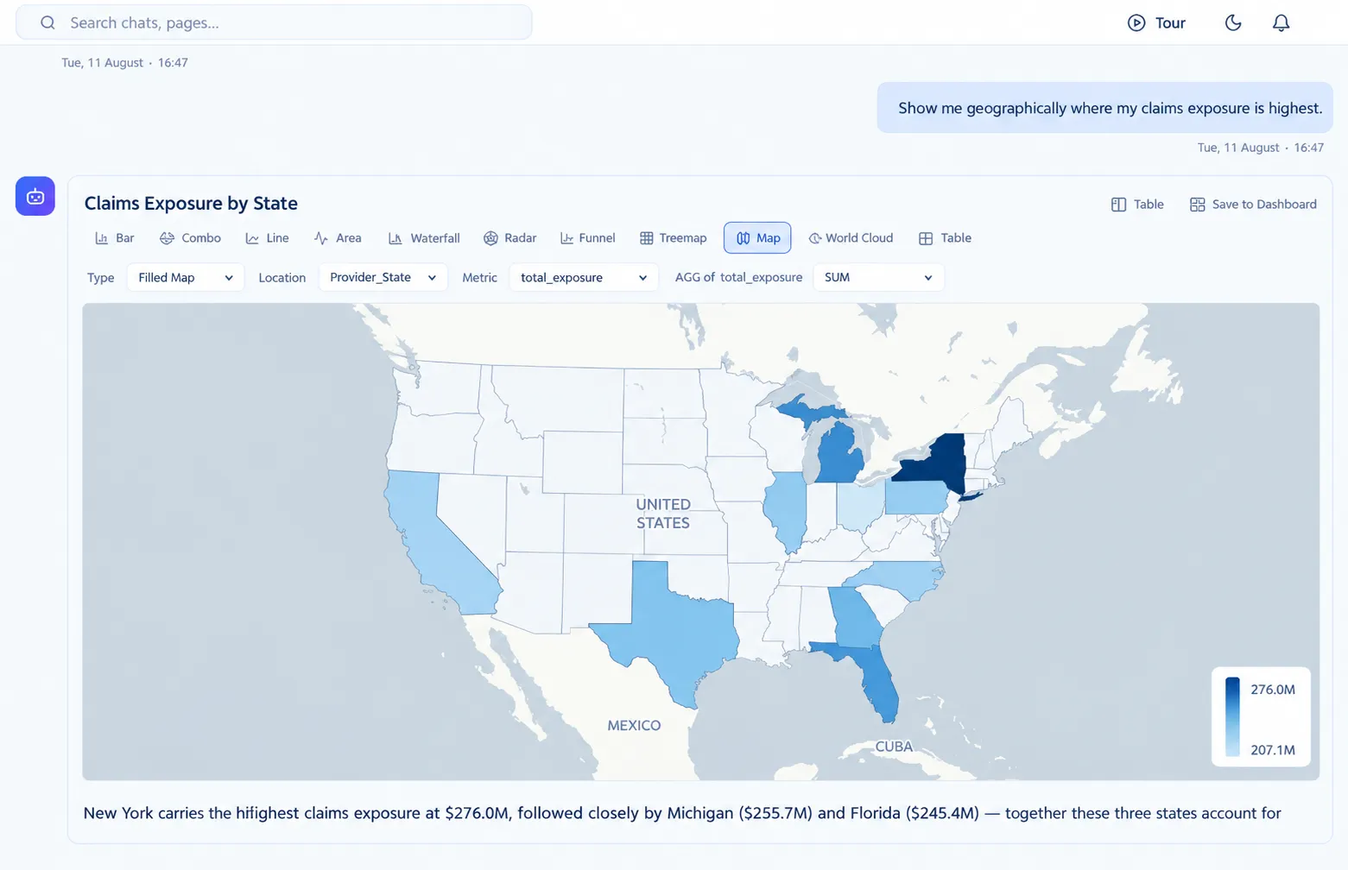Click the chatbot avatar icon
Screen dimensions: 1348x870
[x=35, y=196]
